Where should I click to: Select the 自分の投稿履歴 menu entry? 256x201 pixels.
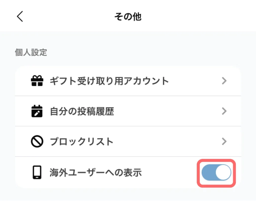tap(82, 111)
